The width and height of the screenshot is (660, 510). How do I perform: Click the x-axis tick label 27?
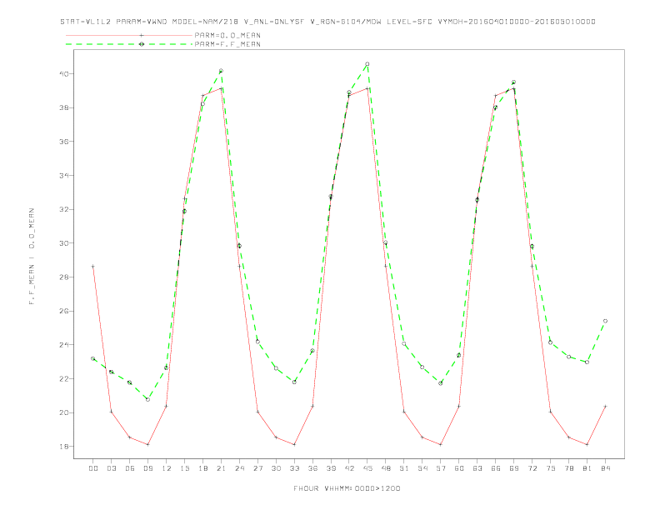257,468
